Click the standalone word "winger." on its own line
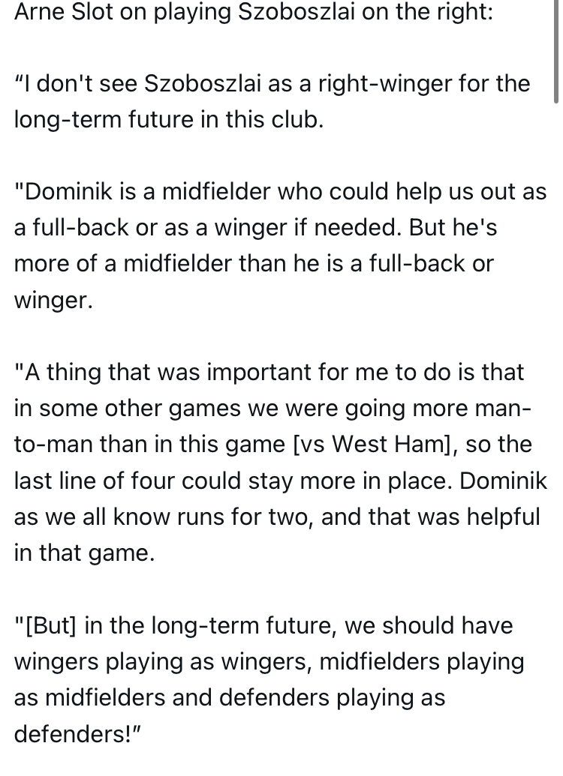The image size is (563, 776). [x=53, y=299]
